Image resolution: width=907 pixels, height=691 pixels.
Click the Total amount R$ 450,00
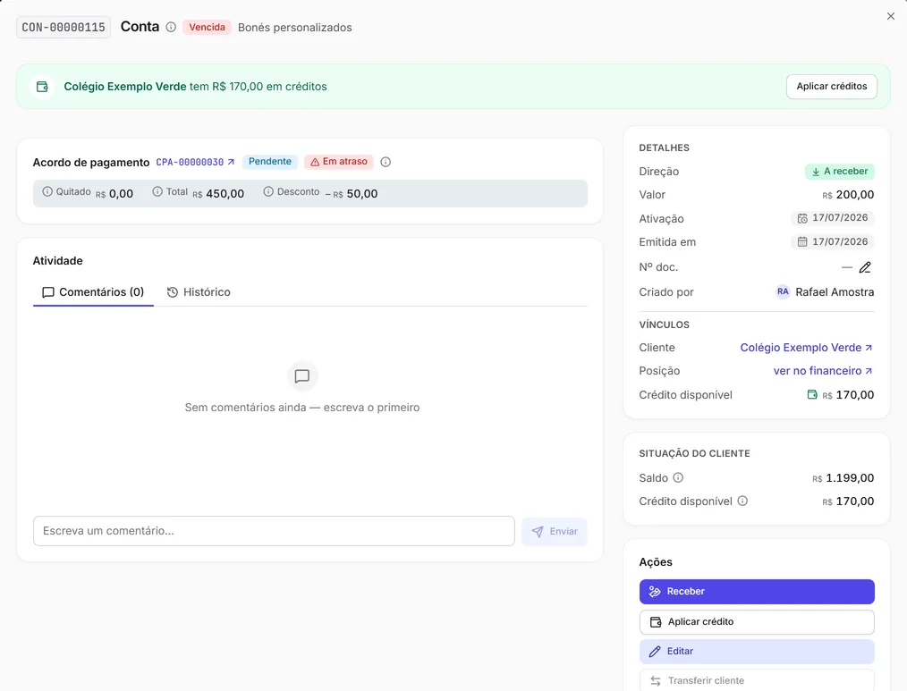(x=218, y=194)
